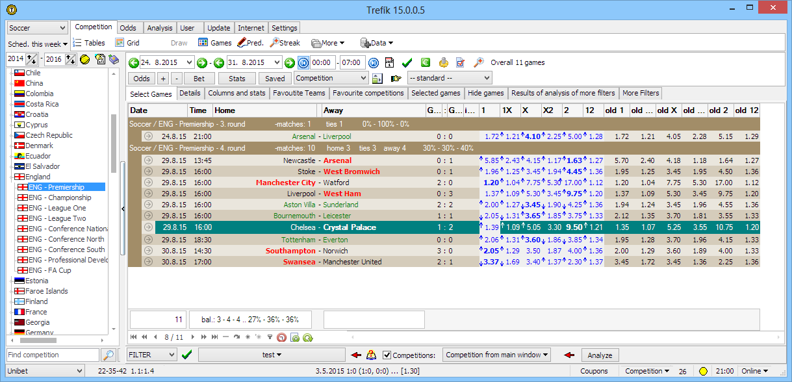Click green checkmark next to FILTER
Screen dimensions: 792x382
[187, 355]
